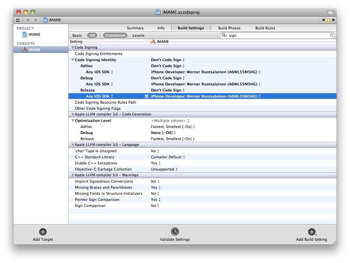Image resolution: width=350 pixels, height=263 pixels.
Task: Change Implicit Signedness Conversions value
Action: (155, 181)
